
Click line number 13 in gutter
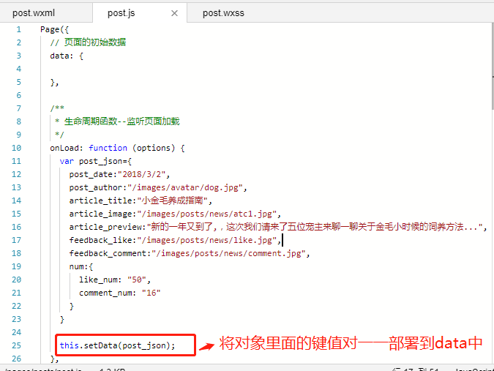[x=16, y=188]
